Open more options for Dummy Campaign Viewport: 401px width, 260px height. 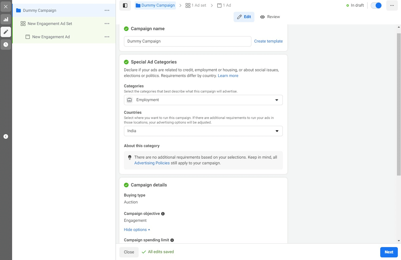click(x=107, y=10)
